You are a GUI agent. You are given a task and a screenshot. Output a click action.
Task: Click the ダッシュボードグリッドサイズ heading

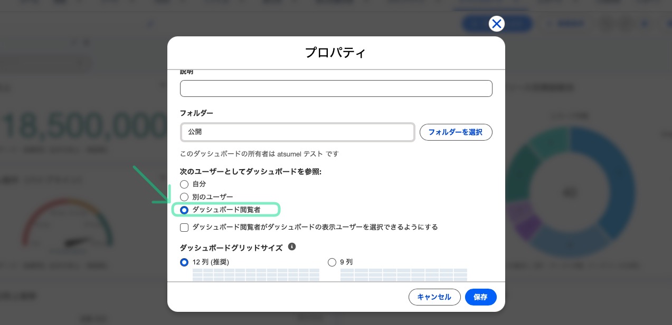click(x=231, y=248)
